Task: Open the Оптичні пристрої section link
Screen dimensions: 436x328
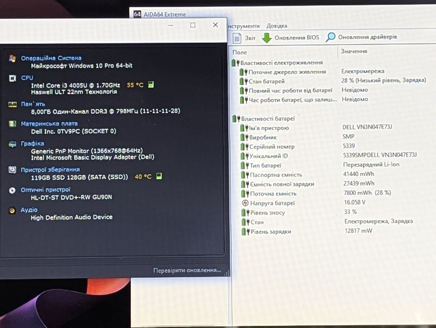Action: tap(46, 190)
